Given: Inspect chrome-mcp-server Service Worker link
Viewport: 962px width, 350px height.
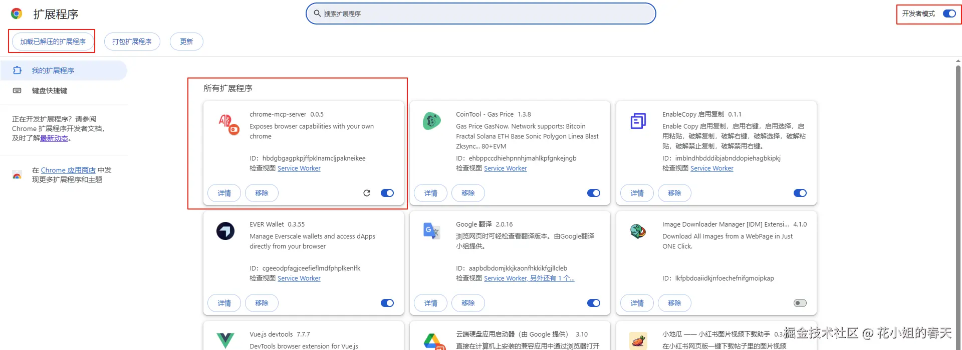Looking at the screenshot, I should [299, 168].
